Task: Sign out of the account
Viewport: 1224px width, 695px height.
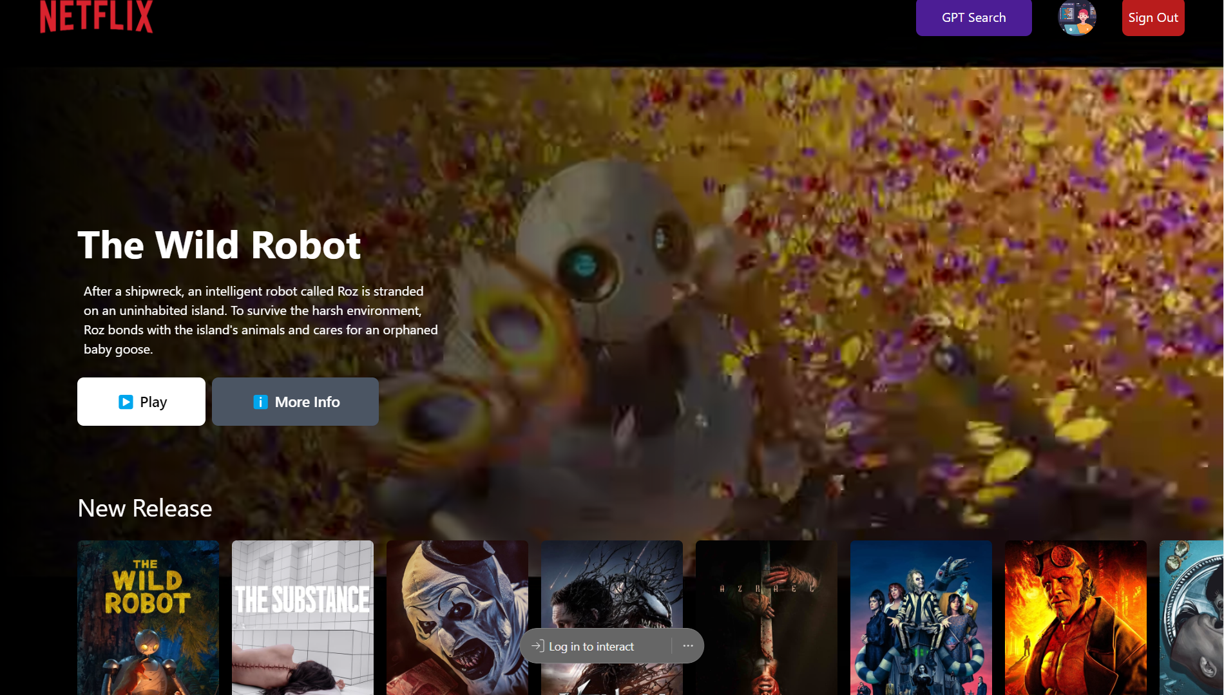Action: tap(1153, 18)
